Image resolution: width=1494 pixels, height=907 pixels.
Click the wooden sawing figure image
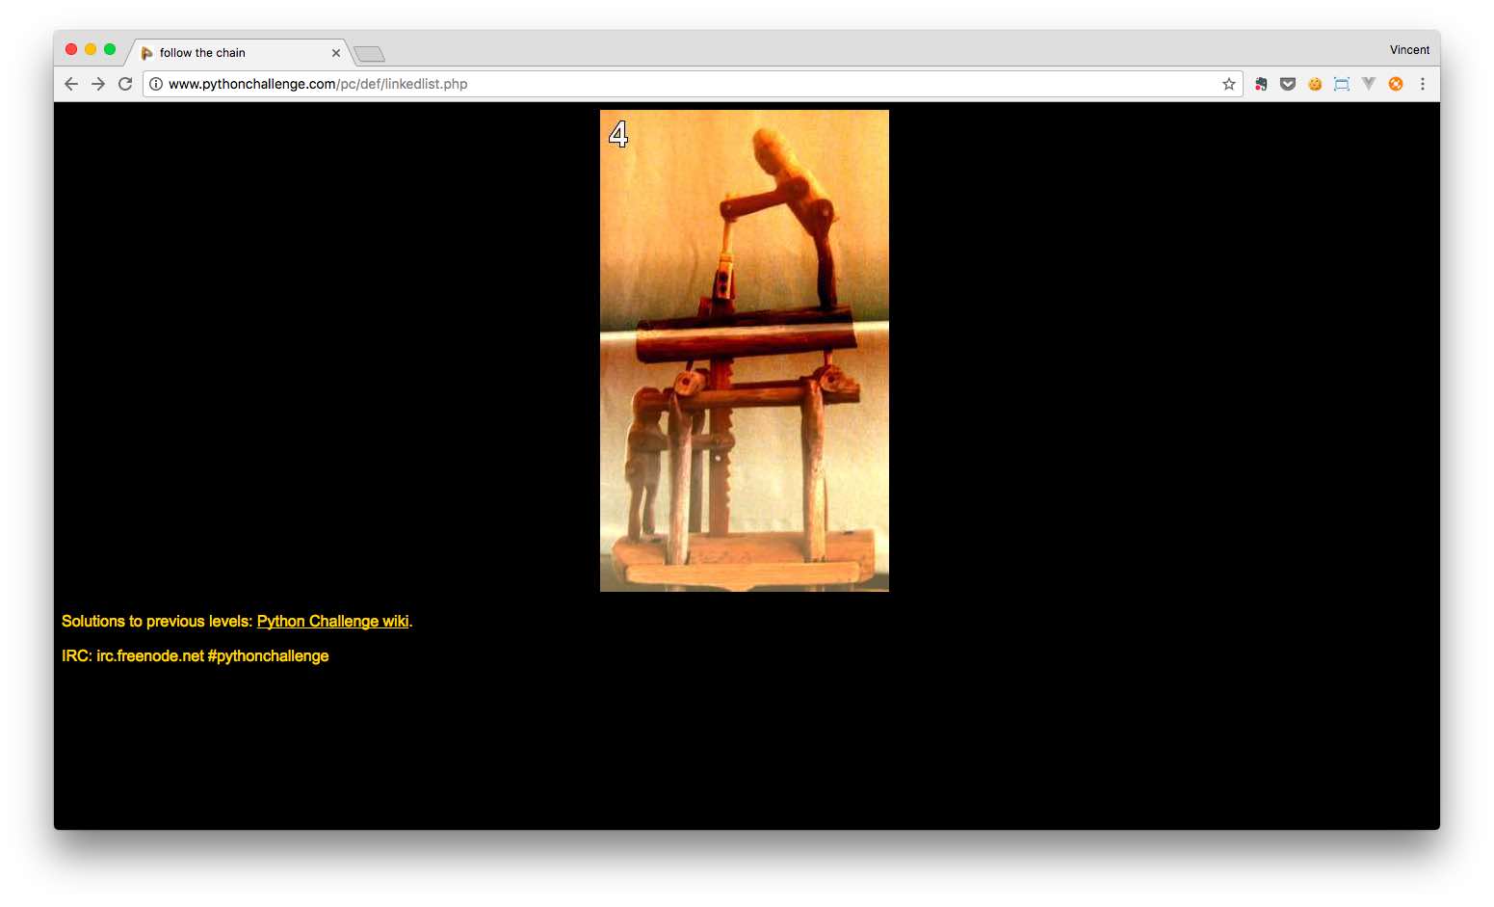pyautogui.click(x=745, y=351)
